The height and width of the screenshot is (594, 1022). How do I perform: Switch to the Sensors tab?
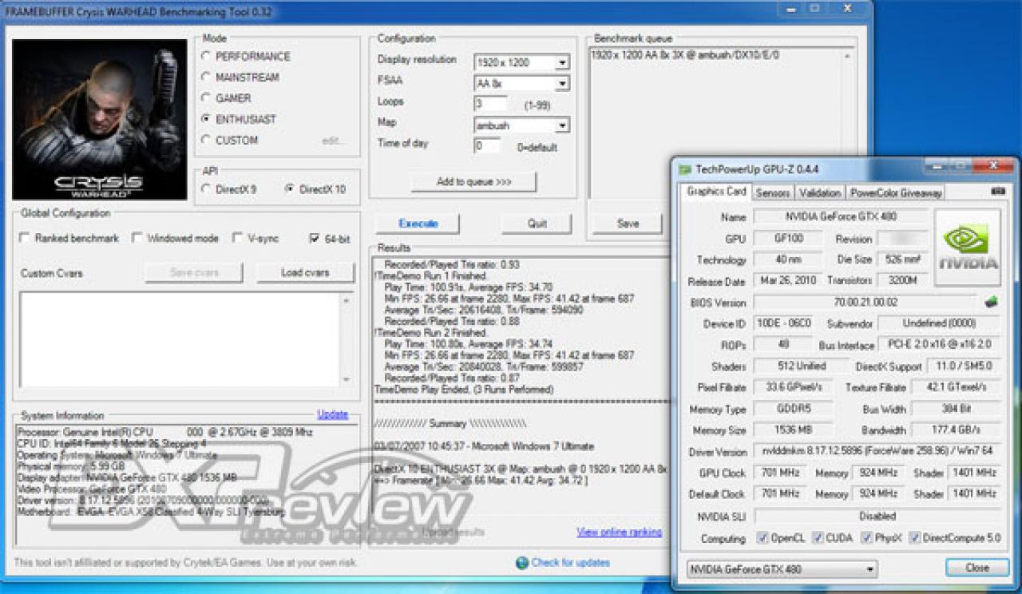tap(773, 192)
